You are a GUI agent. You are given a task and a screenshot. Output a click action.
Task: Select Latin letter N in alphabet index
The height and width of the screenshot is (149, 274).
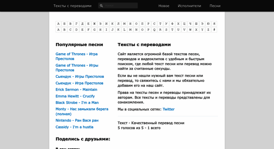pos(136,30)
